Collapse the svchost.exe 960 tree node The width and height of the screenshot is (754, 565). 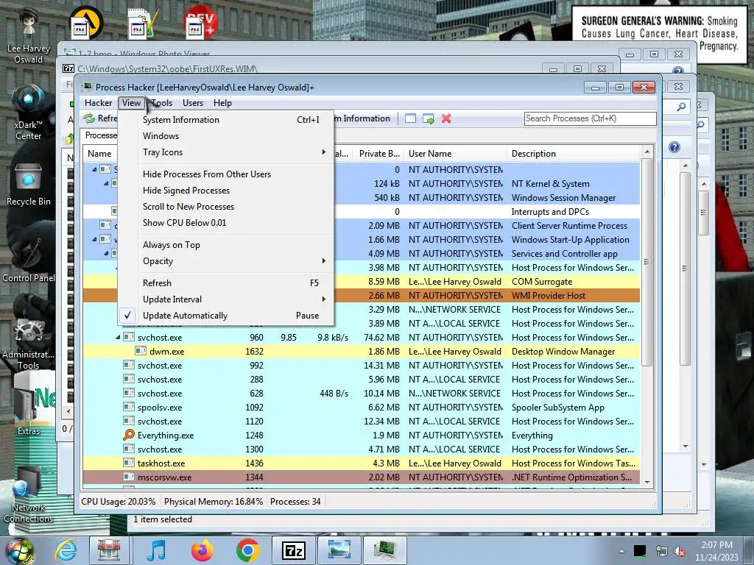click(118, 337)
